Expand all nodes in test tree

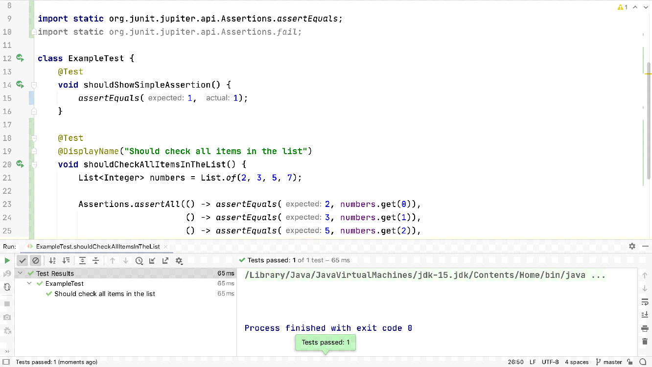tap(83, 261)
